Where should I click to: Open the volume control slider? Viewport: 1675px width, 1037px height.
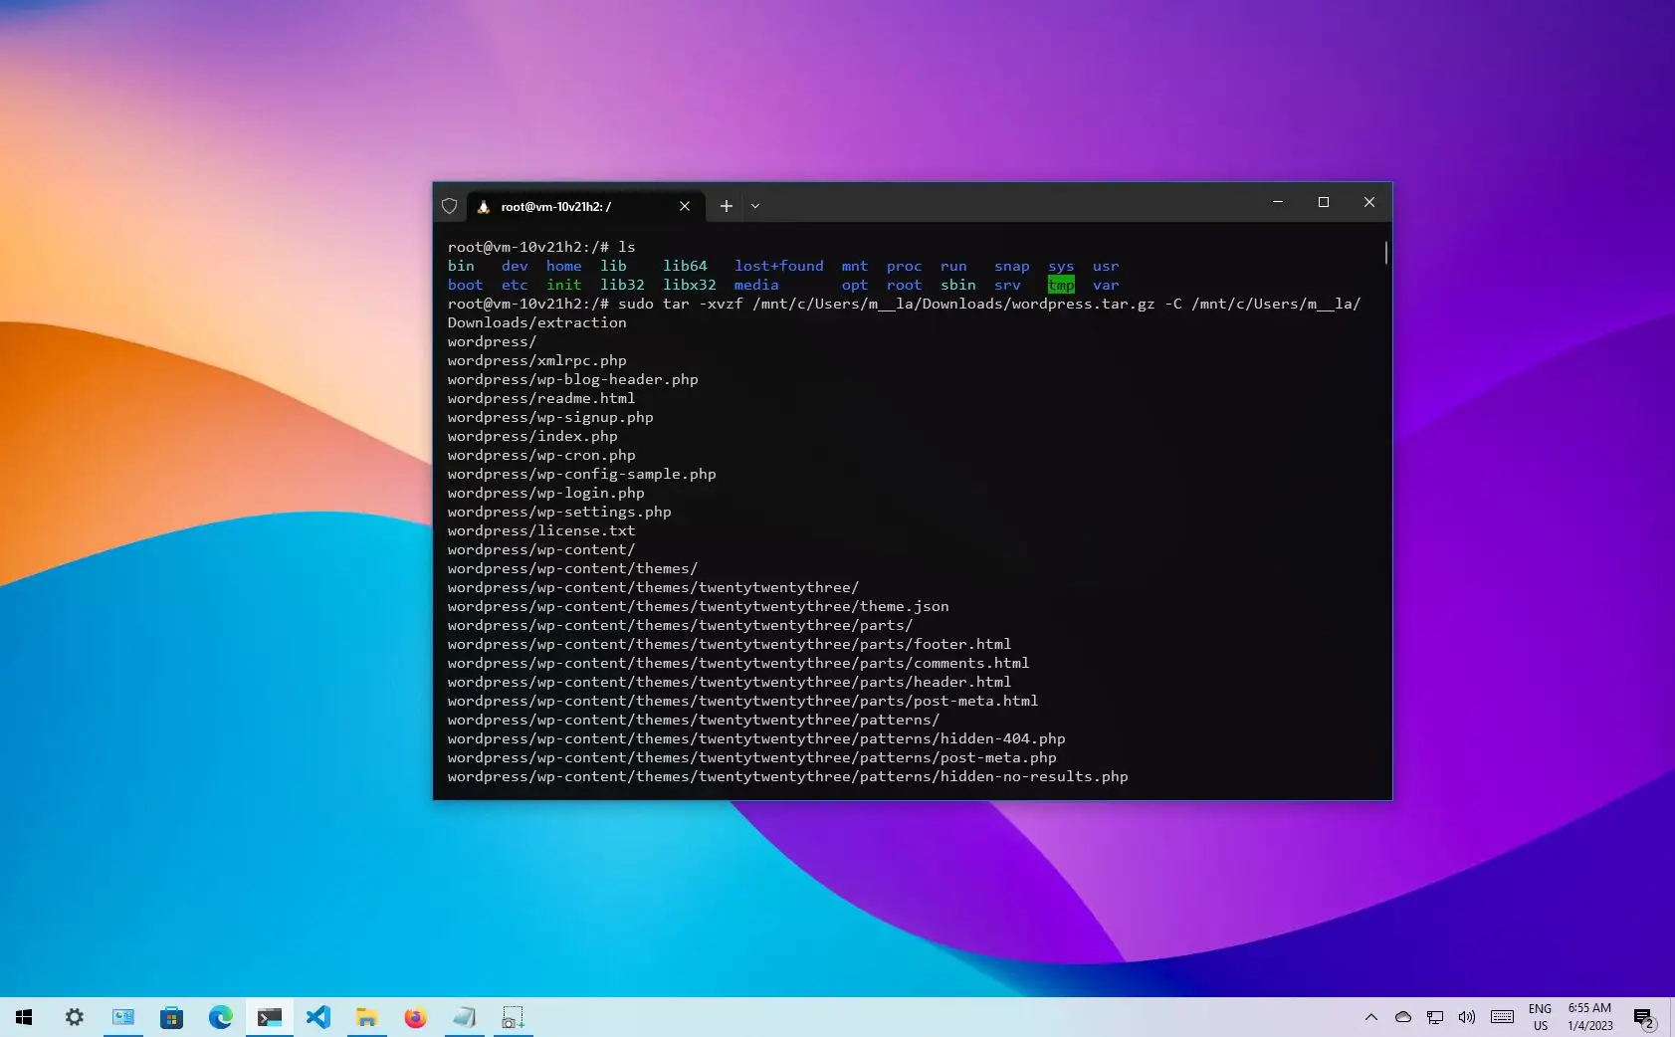(1466, 1017)
